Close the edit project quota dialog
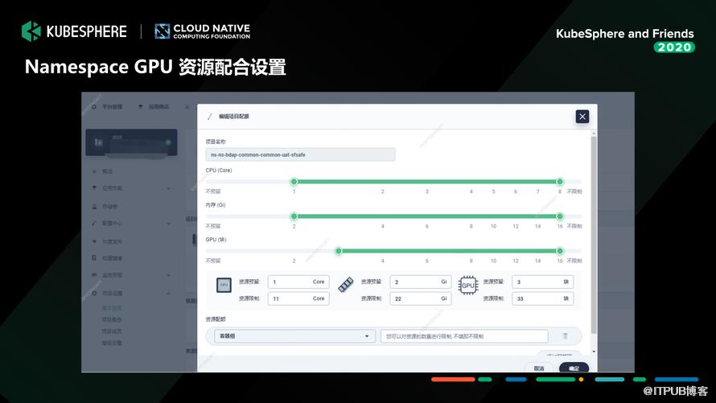Viewport: 716px width, 403px height. click(x=582, y=117)
